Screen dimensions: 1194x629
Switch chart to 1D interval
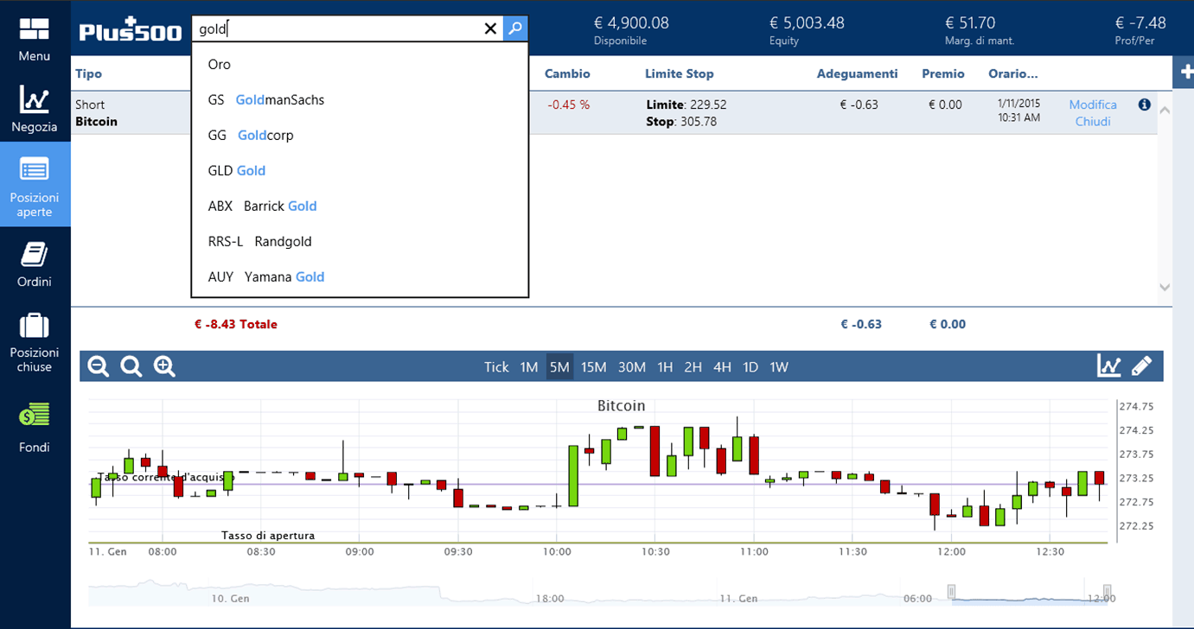(750, 366)
